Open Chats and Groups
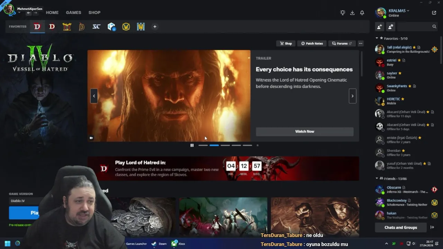 (401, 227)
